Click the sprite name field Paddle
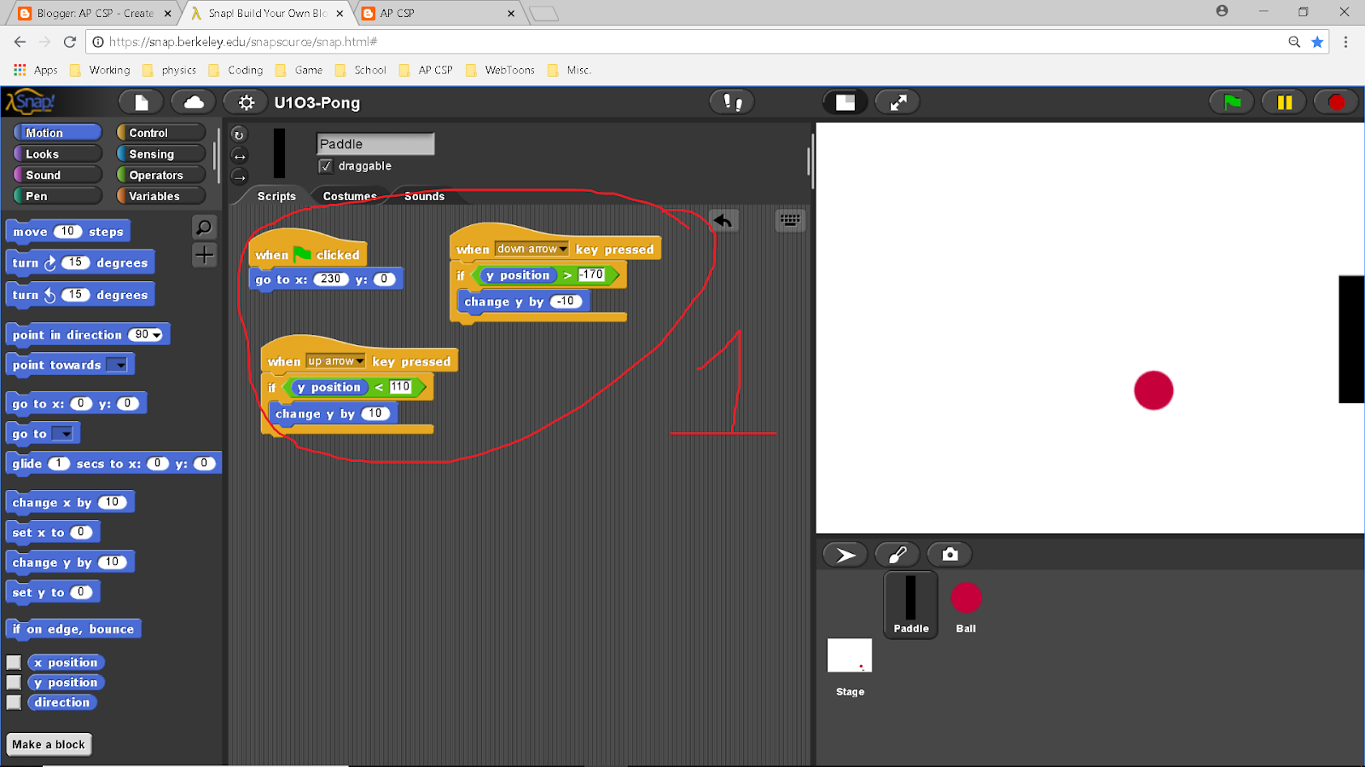 tap(375, 144)
